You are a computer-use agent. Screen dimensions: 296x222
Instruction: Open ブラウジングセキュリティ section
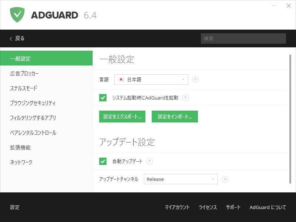coord(46,103)
